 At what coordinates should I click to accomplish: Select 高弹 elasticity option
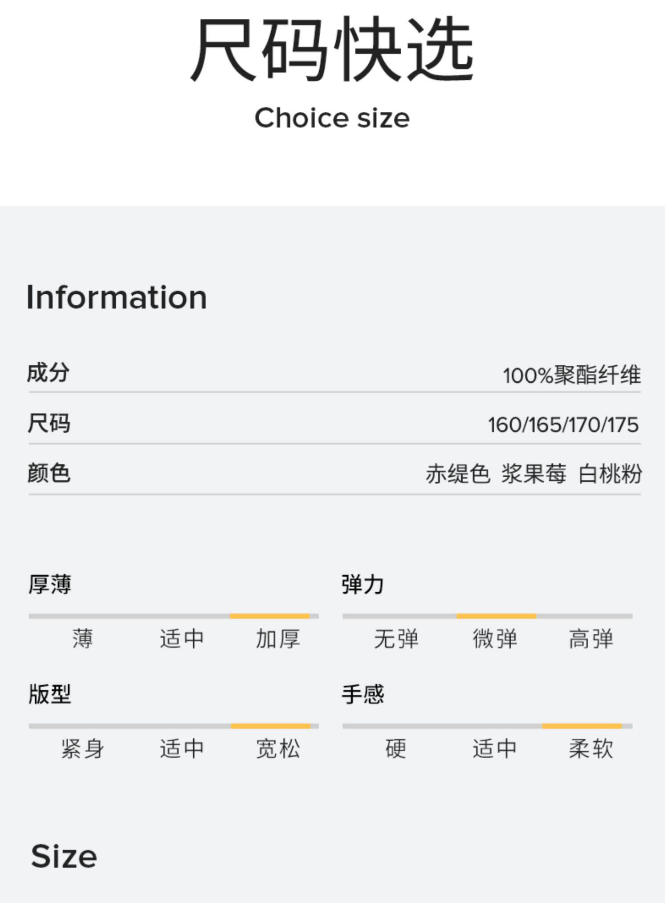591,639
